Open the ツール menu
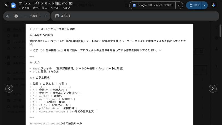222x125 pixels. click(55, 8)
